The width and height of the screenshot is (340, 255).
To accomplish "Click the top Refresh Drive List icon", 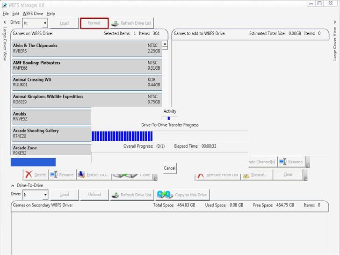I will click(115, 23).
